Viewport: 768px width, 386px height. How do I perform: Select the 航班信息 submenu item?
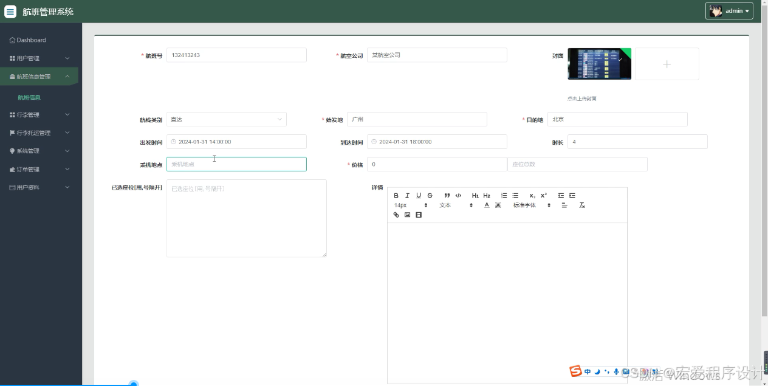pos(29,97)
